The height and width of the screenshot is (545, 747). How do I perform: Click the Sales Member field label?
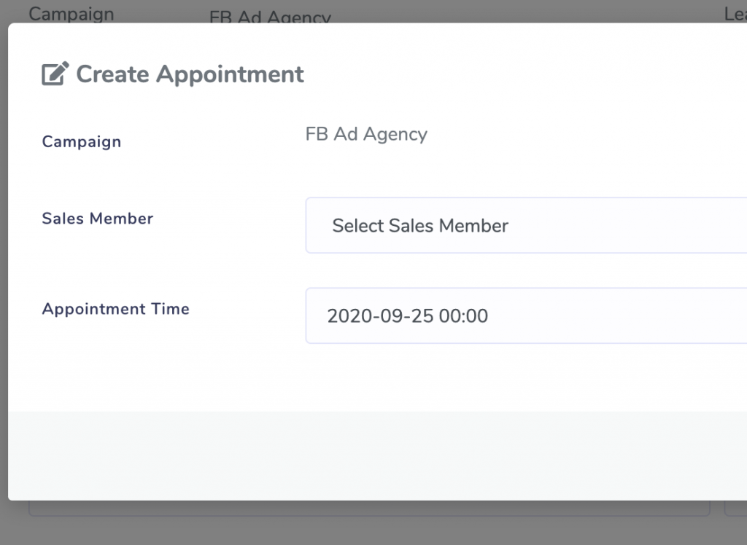[x=98, y=219]
